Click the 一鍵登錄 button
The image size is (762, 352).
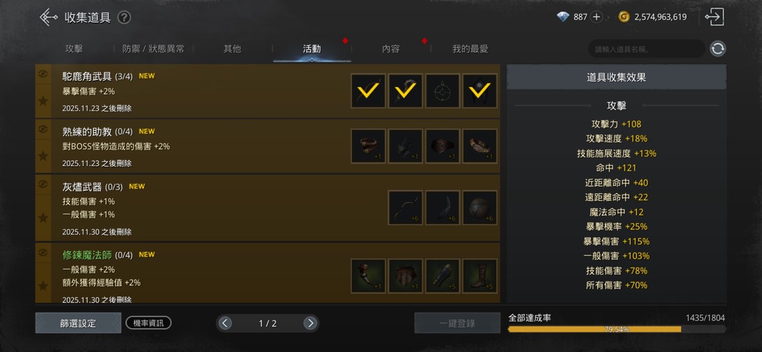[x=457, y=324]
